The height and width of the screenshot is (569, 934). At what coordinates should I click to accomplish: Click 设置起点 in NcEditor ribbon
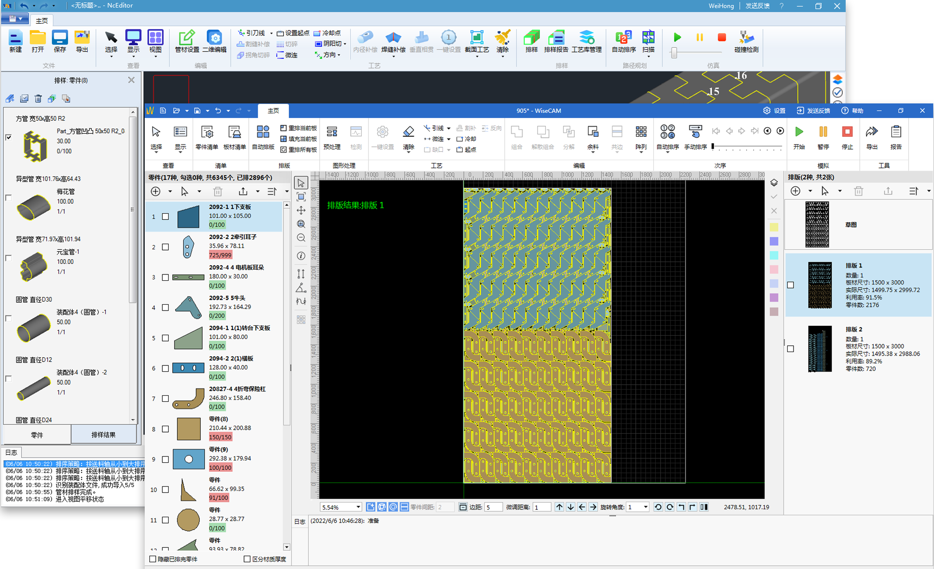(x=293, y=33)
